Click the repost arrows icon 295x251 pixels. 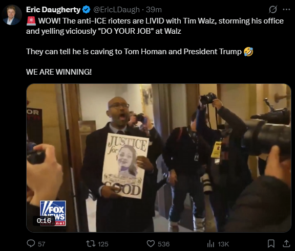(90, 244)
